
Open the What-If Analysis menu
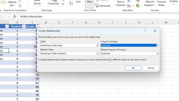150,3
